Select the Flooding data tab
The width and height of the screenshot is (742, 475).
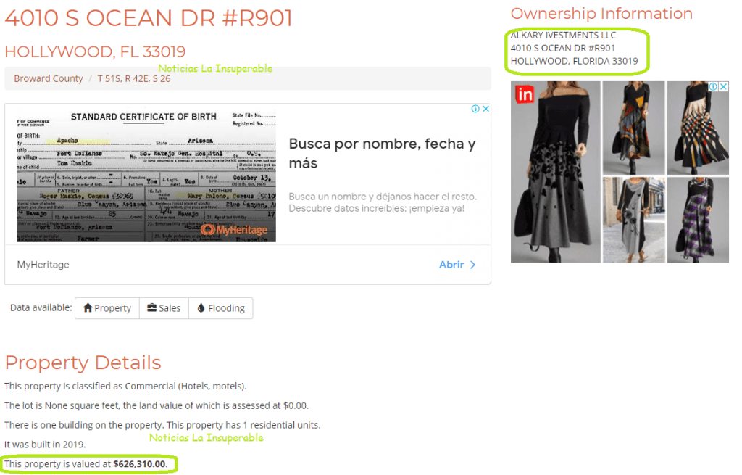[x=220, y=308]
